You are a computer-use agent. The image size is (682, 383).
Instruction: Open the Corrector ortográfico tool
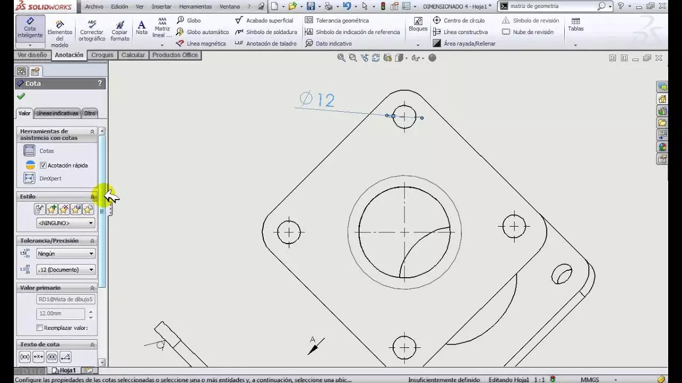click(x=92, y=31)
